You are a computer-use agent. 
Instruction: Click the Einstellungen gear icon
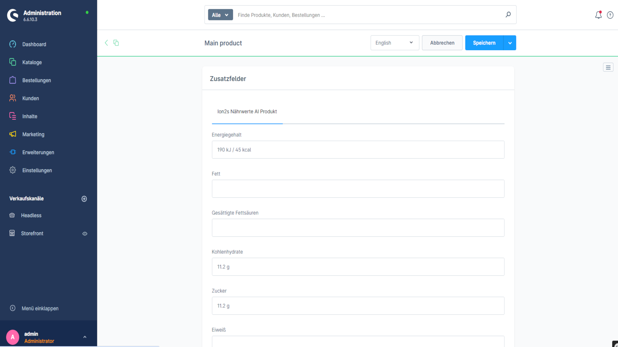point(13,170)
